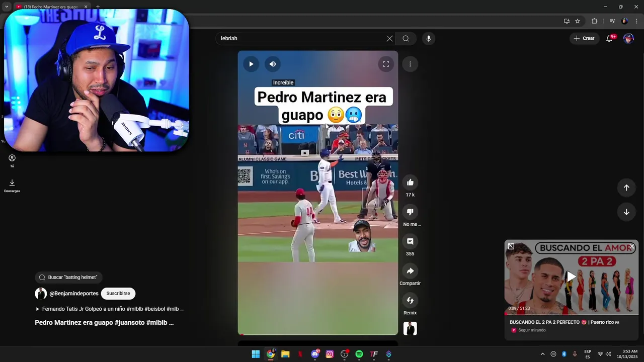Expand the miniplayer to full watch page
The width and height of the screenshot is (644, 362).
tap(511, 246)
